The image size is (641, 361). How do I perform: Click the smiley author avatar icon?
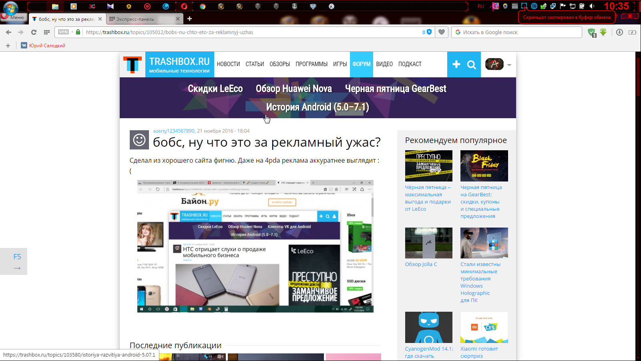139,140
